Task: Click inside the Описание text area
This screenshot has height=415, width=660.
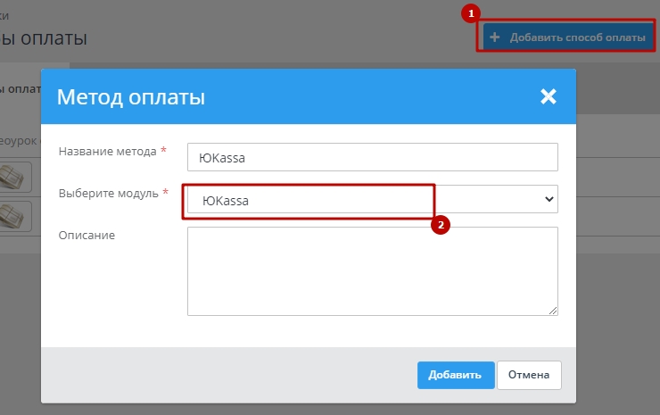Action: click(372, 270)
